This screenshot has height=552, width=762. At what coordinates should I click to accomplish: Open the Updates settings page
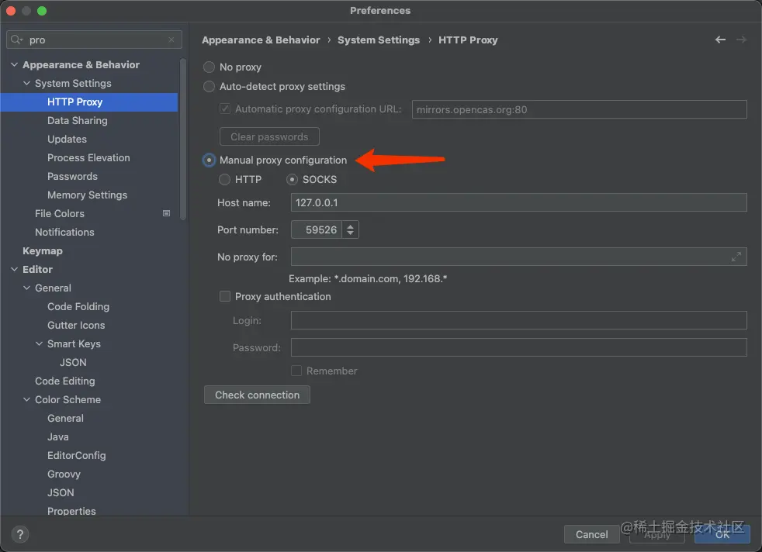pyautogui.click(x=67, y=140)
